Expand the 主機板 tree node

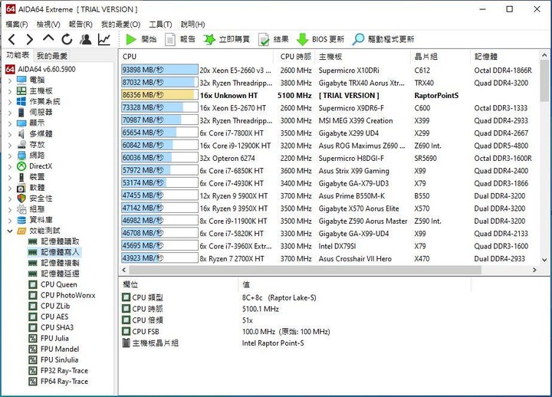click(9, 91)
